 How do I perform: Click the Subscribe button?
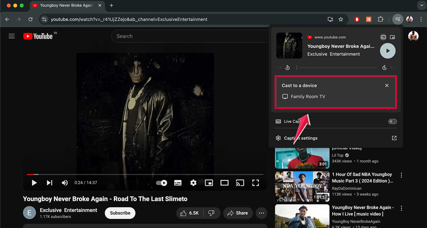[120, 213]
